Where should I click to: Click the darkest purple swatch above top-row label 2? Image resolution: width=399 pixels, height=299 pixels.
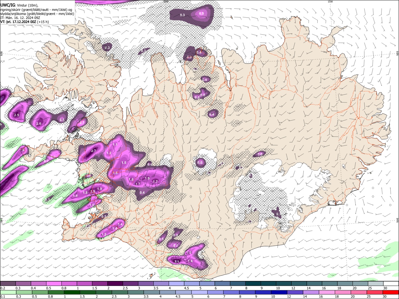pyautogui.click(x=115, y=284)
